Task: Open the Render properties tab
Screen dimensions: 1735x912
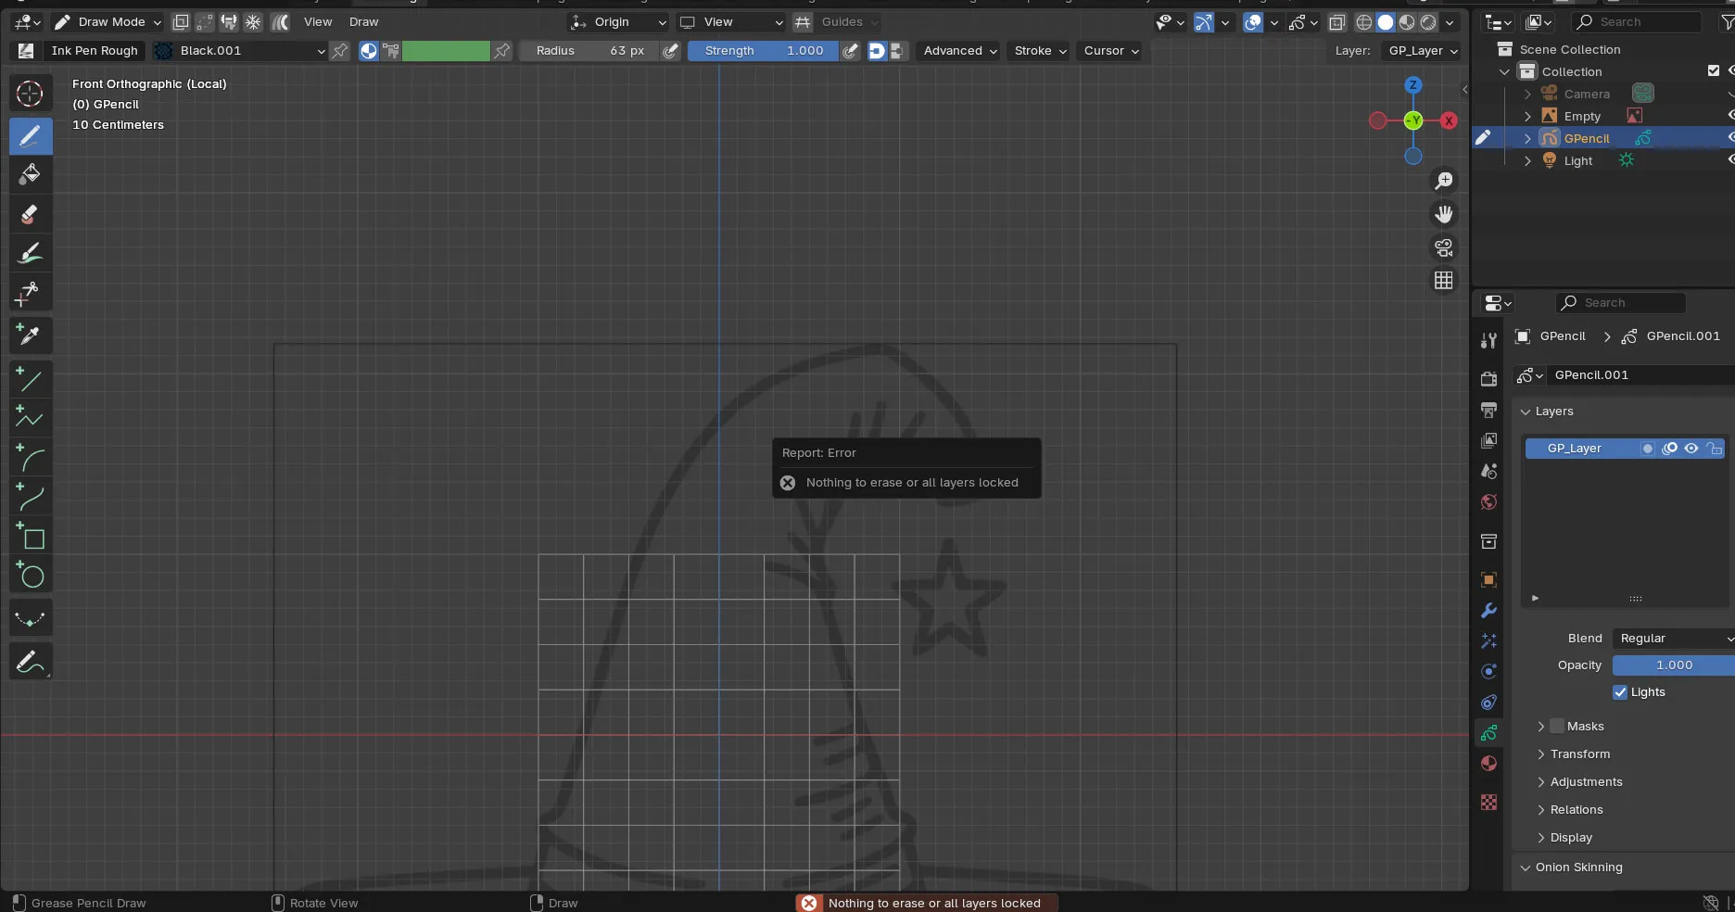Action: [1488, 378]
